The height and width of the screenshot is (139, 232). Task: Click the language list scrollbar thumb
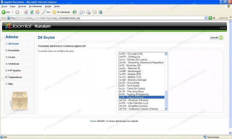(166, 99)
